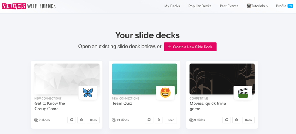This screenshot has width=296, height=134.
Task: Click the teal gradient Team Quiz thumbnail
Action: [145, 79]
